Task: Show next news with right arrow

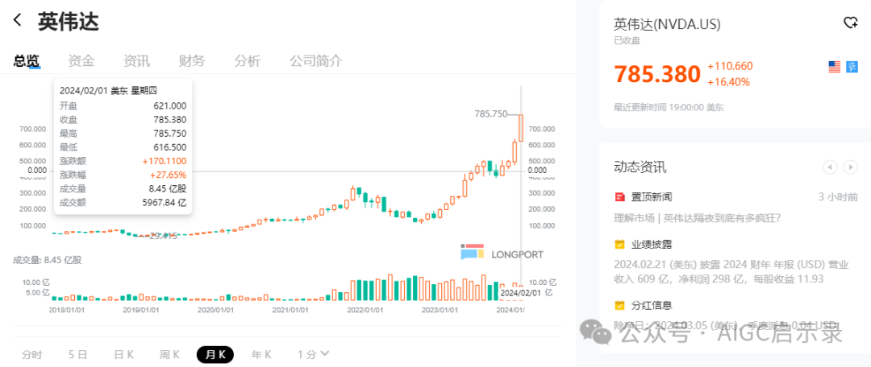Action: (851, 167)
